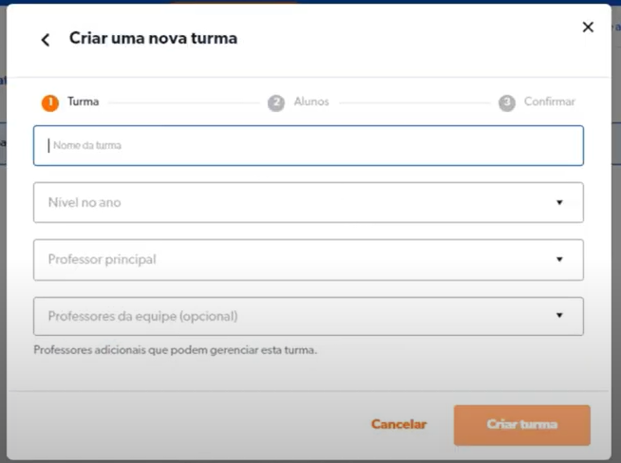Focus the Nome da turma text field
The image size is (621, 463).
point(309,145)
